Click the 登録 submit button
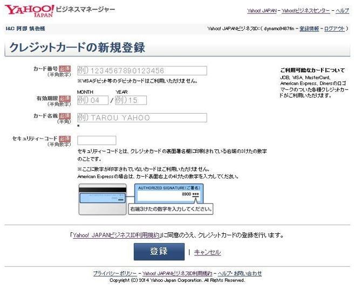 (159, 252)
